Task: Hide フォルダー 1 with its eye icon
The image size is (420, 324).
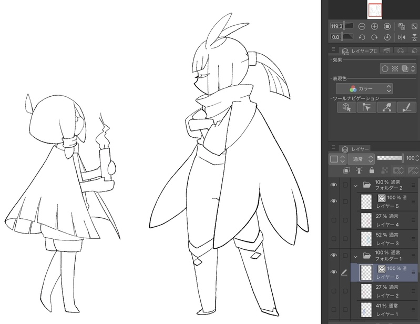Action: 334,255
